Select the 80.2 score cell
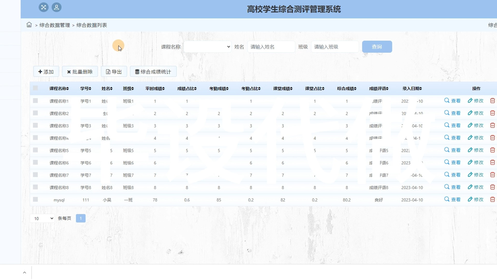 (347, 200)
